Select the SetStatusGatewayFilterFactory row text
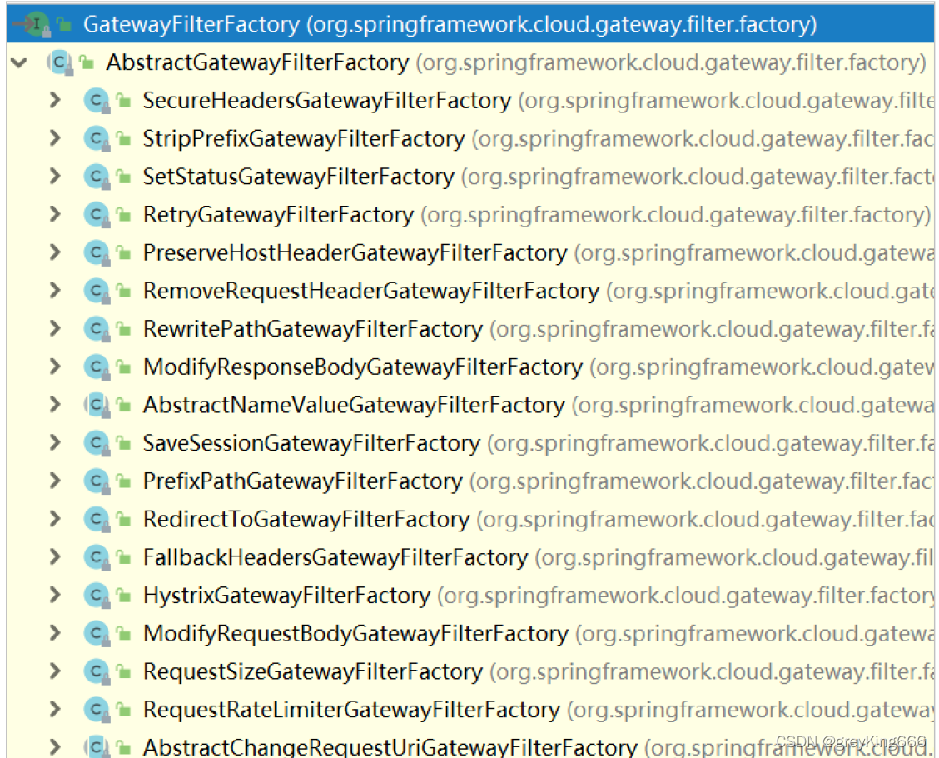Viewport: 939px width, 758px height. tap(538, 177)
